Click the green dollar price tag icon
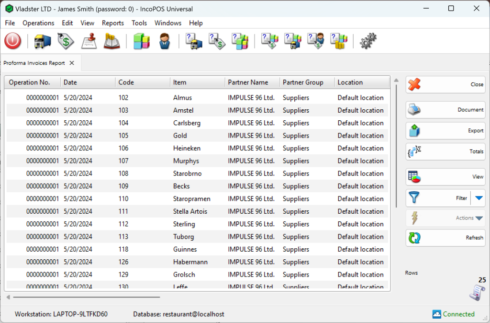 click(x=66, y=41)
